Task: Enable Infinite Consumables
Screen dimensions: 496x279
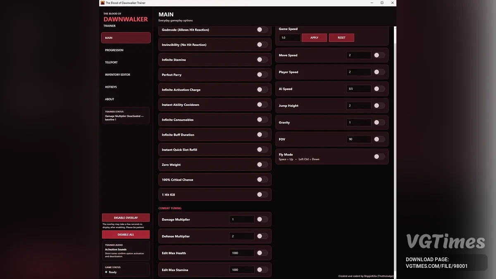Action: coord(262,119)
